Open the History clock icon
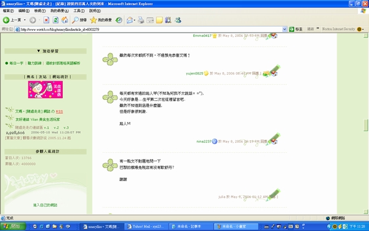 (119, 20)
